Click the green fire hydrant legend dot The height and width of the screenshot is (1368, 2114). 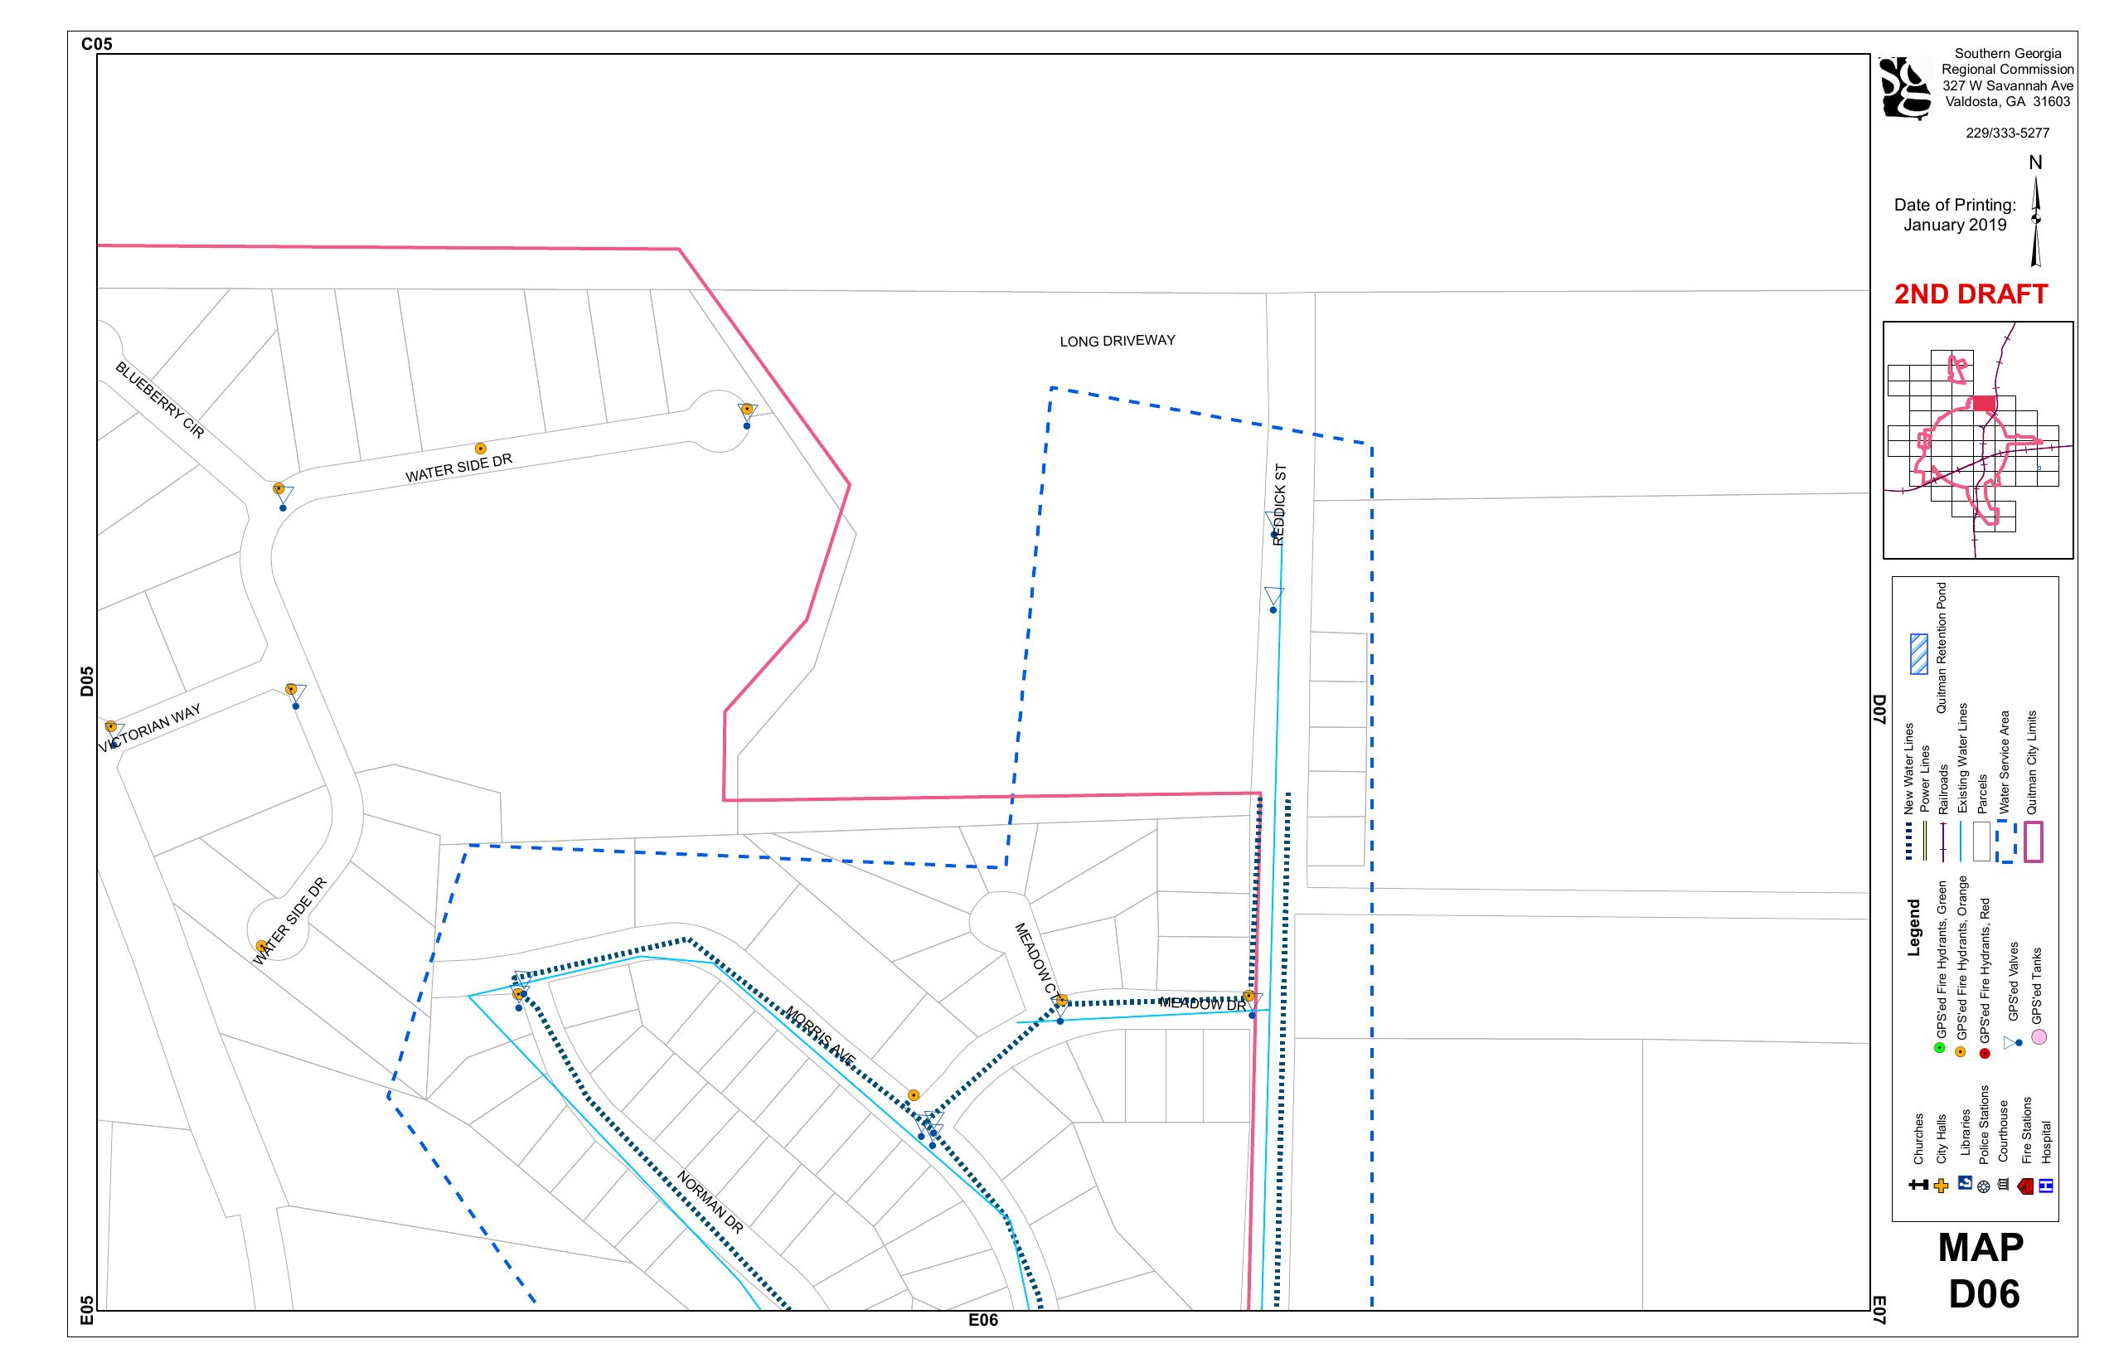coord(1940,1048)
